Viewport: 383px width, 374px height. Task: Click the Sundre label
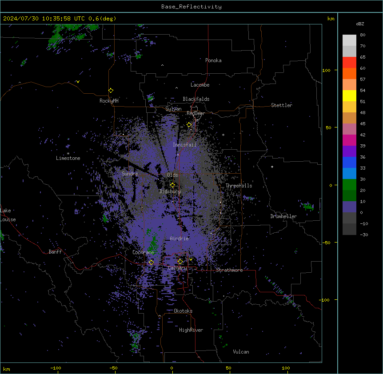pyautogui.click(x=130, y=174)
